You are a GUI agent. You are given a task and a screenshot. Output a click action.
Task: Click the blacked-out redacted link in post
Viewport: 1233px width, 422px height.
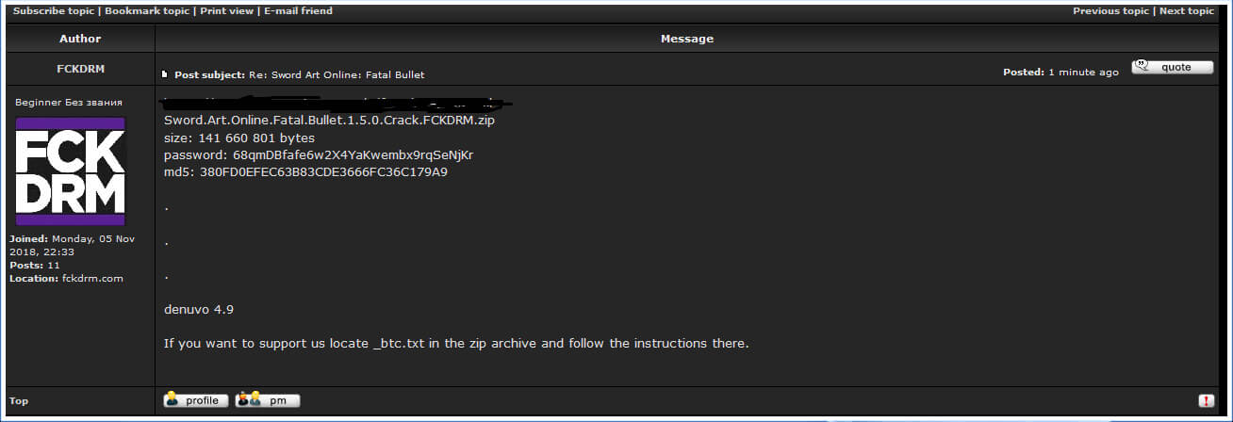pos(332,100)
